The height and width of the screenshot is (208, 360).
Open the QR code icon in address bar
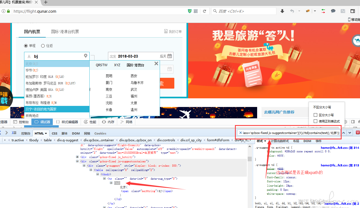[196, 11]
